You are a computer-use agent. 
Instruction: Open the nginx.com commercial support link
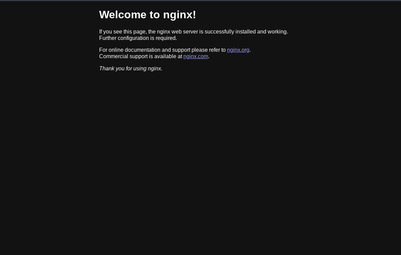pos(196,56)
